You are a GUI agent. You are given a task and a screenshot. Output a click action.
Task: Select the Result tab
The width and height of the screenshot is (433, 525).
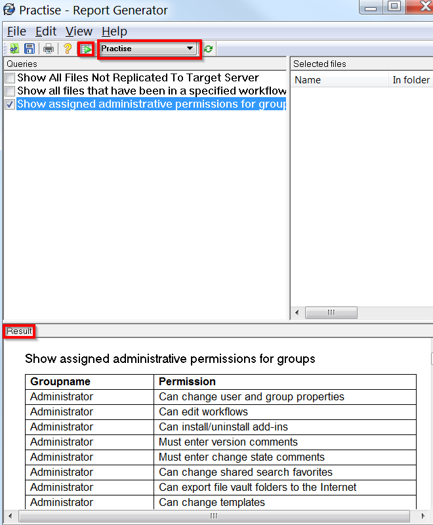coord(19,331)
